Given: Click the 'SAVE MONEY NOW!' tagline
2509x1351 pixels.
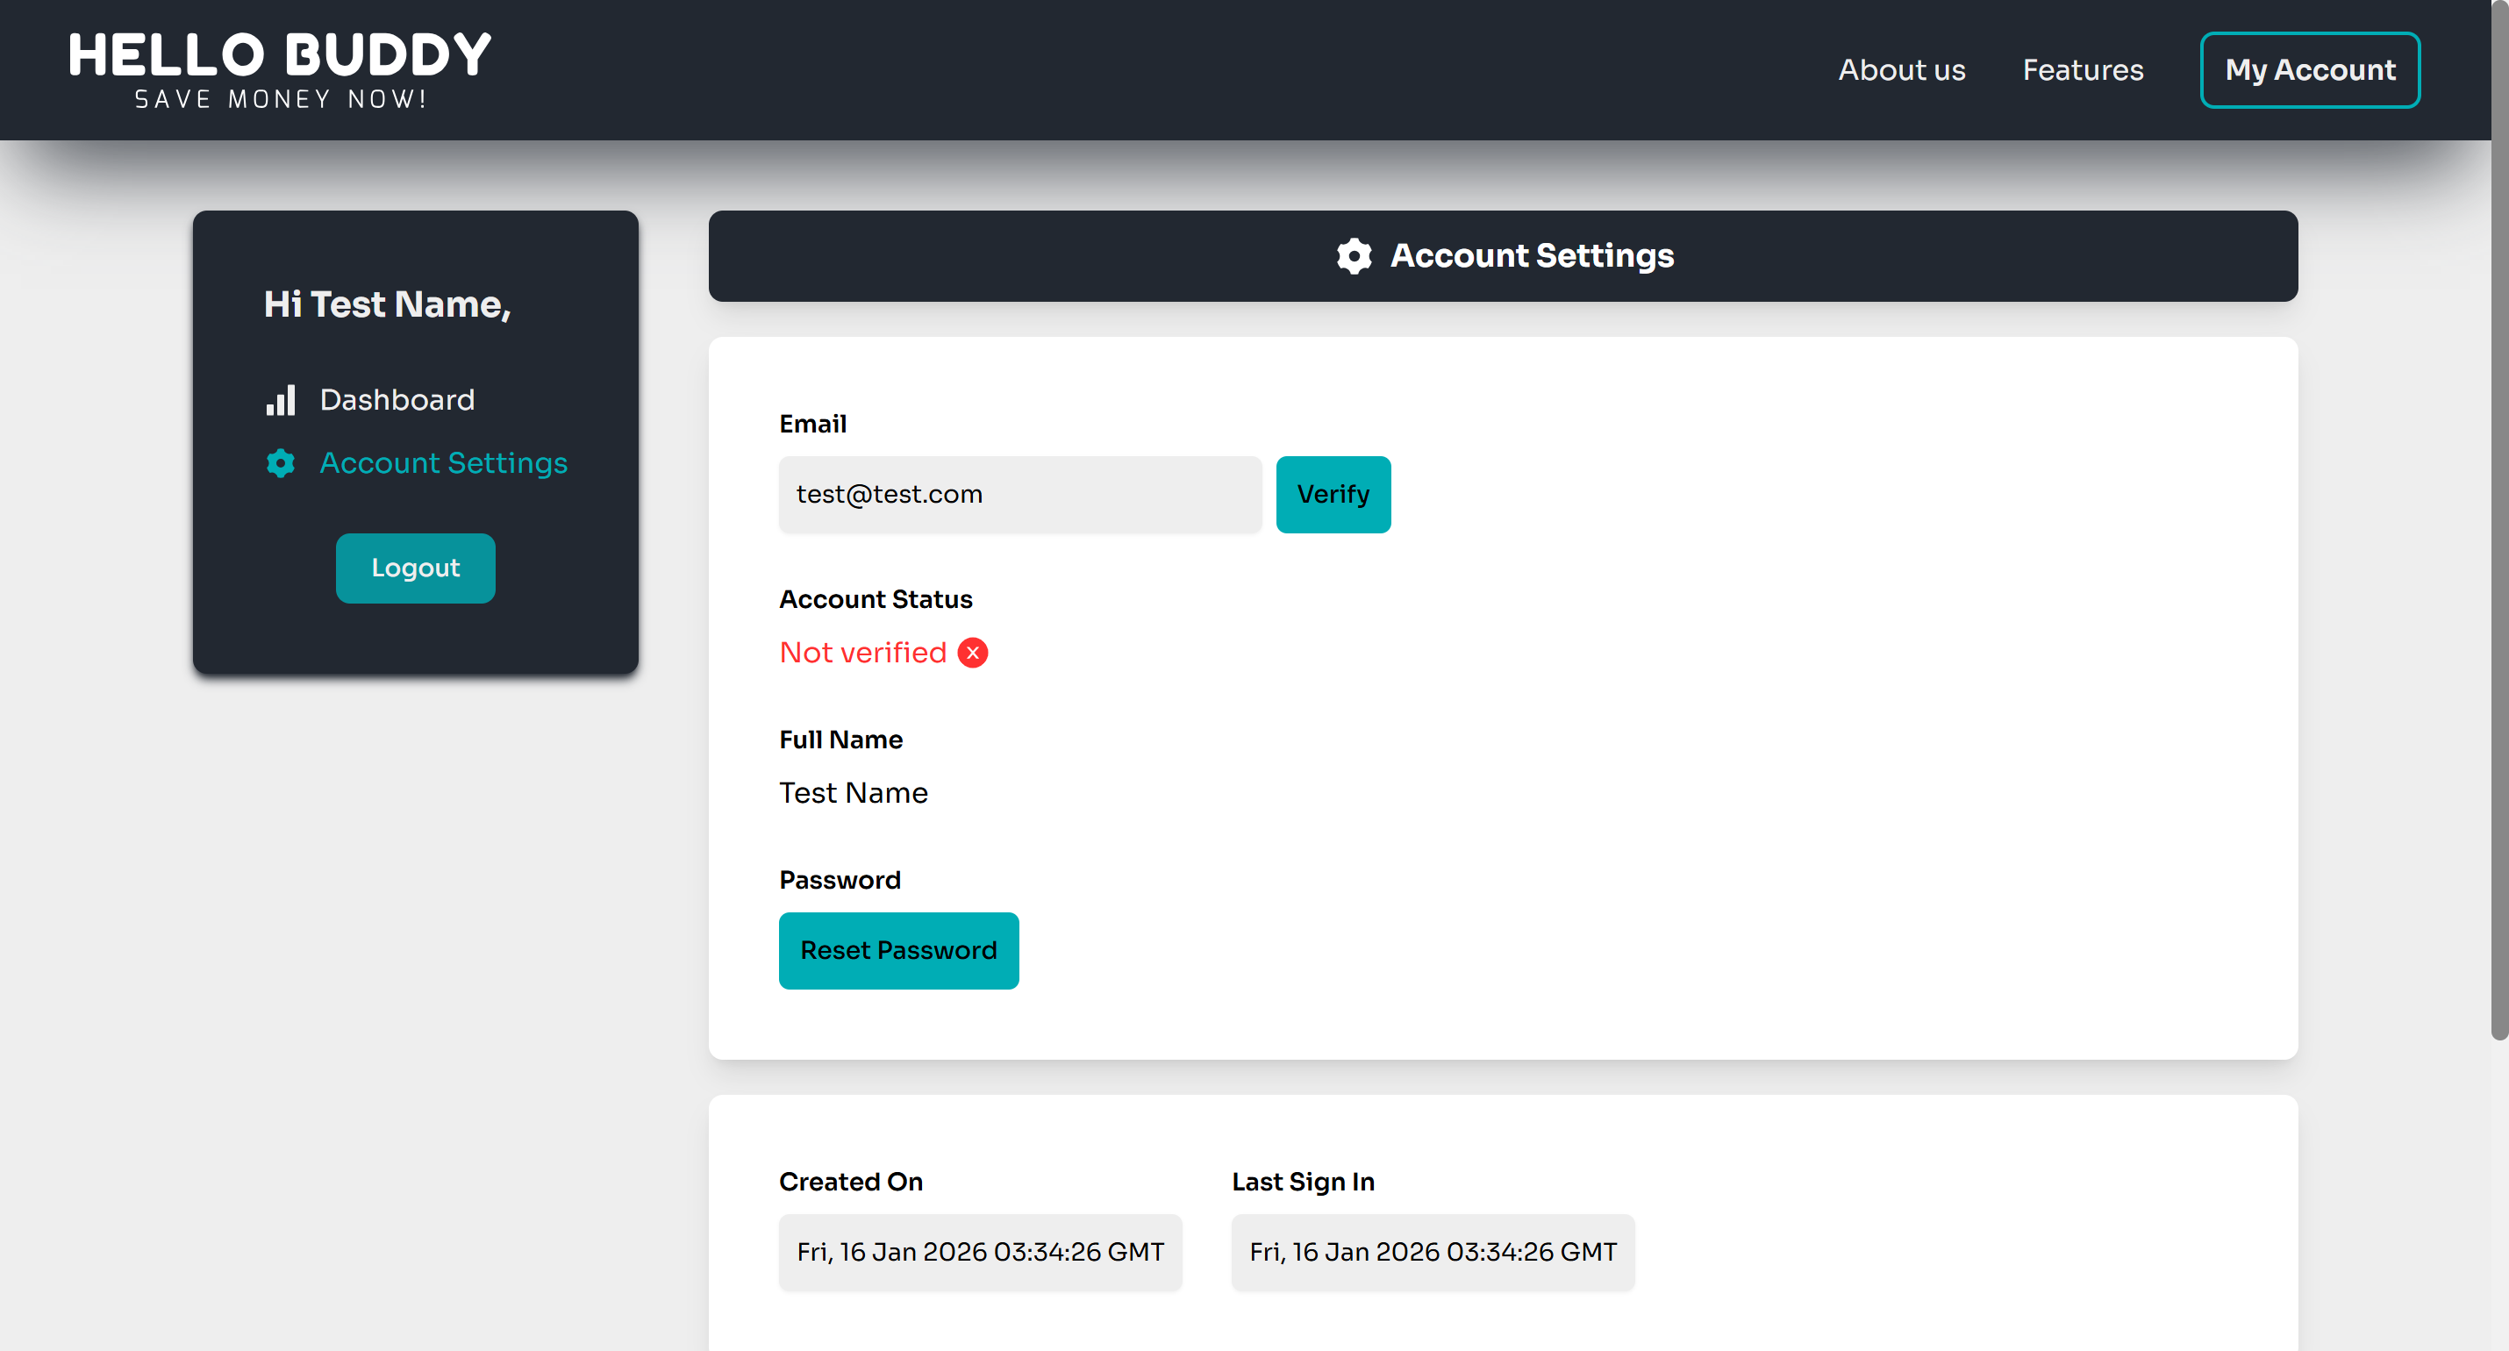Looking at the screenshot, I should coord(281,99).
